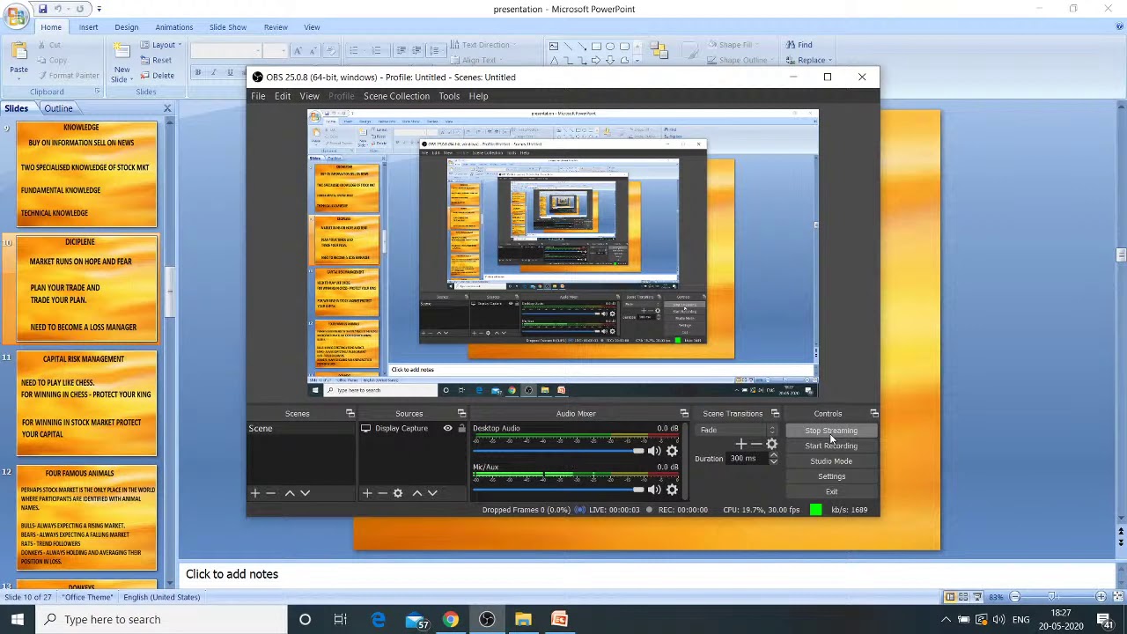Open the Fade transition dropdown
The height and width of the screenshot is (634, 1127).
[x=738, y=430]
